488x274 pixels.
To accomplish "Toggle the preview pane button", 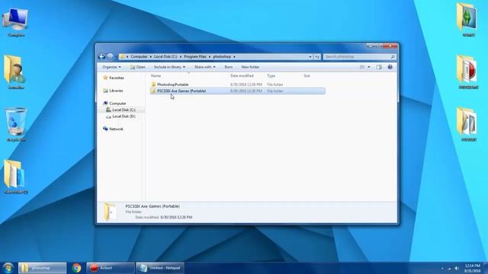I will 379,67.
